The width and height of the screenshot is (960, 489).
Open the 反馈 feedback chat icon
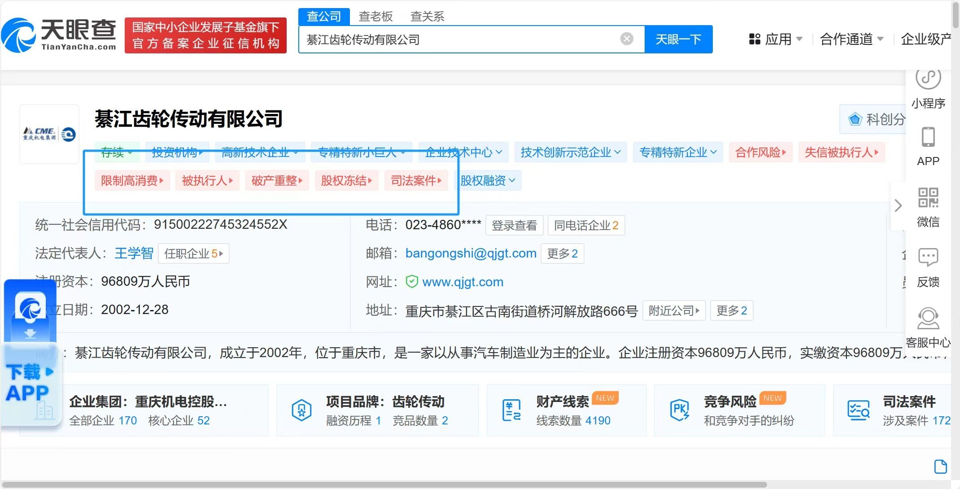(x=928, y=257)
